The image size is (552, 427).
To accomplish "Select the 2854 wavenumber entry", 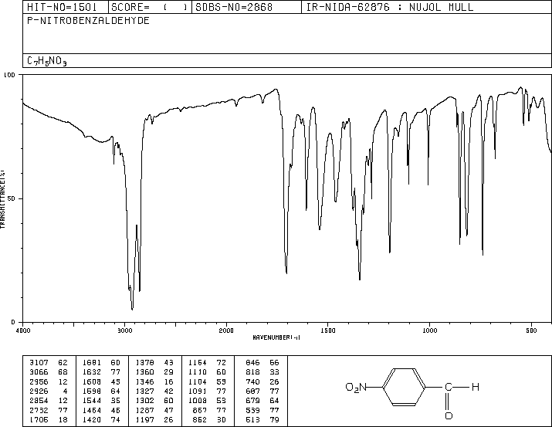I will click(x=39, y=401).
